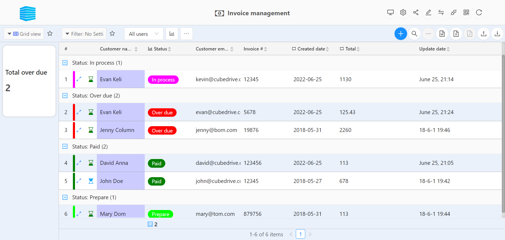Click Paid tag for David Anna
505x240 pixels.
[157, 163]
